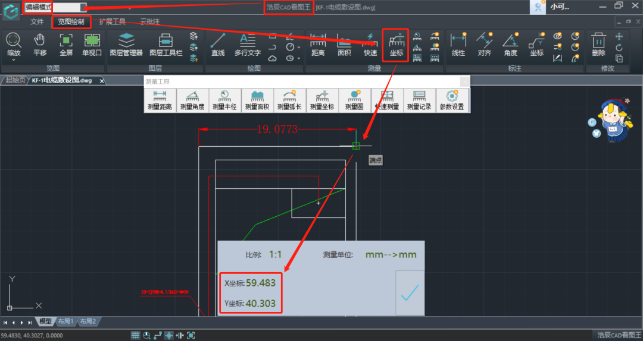Click the 端点 endpoint snap marker

pos(356,146)
